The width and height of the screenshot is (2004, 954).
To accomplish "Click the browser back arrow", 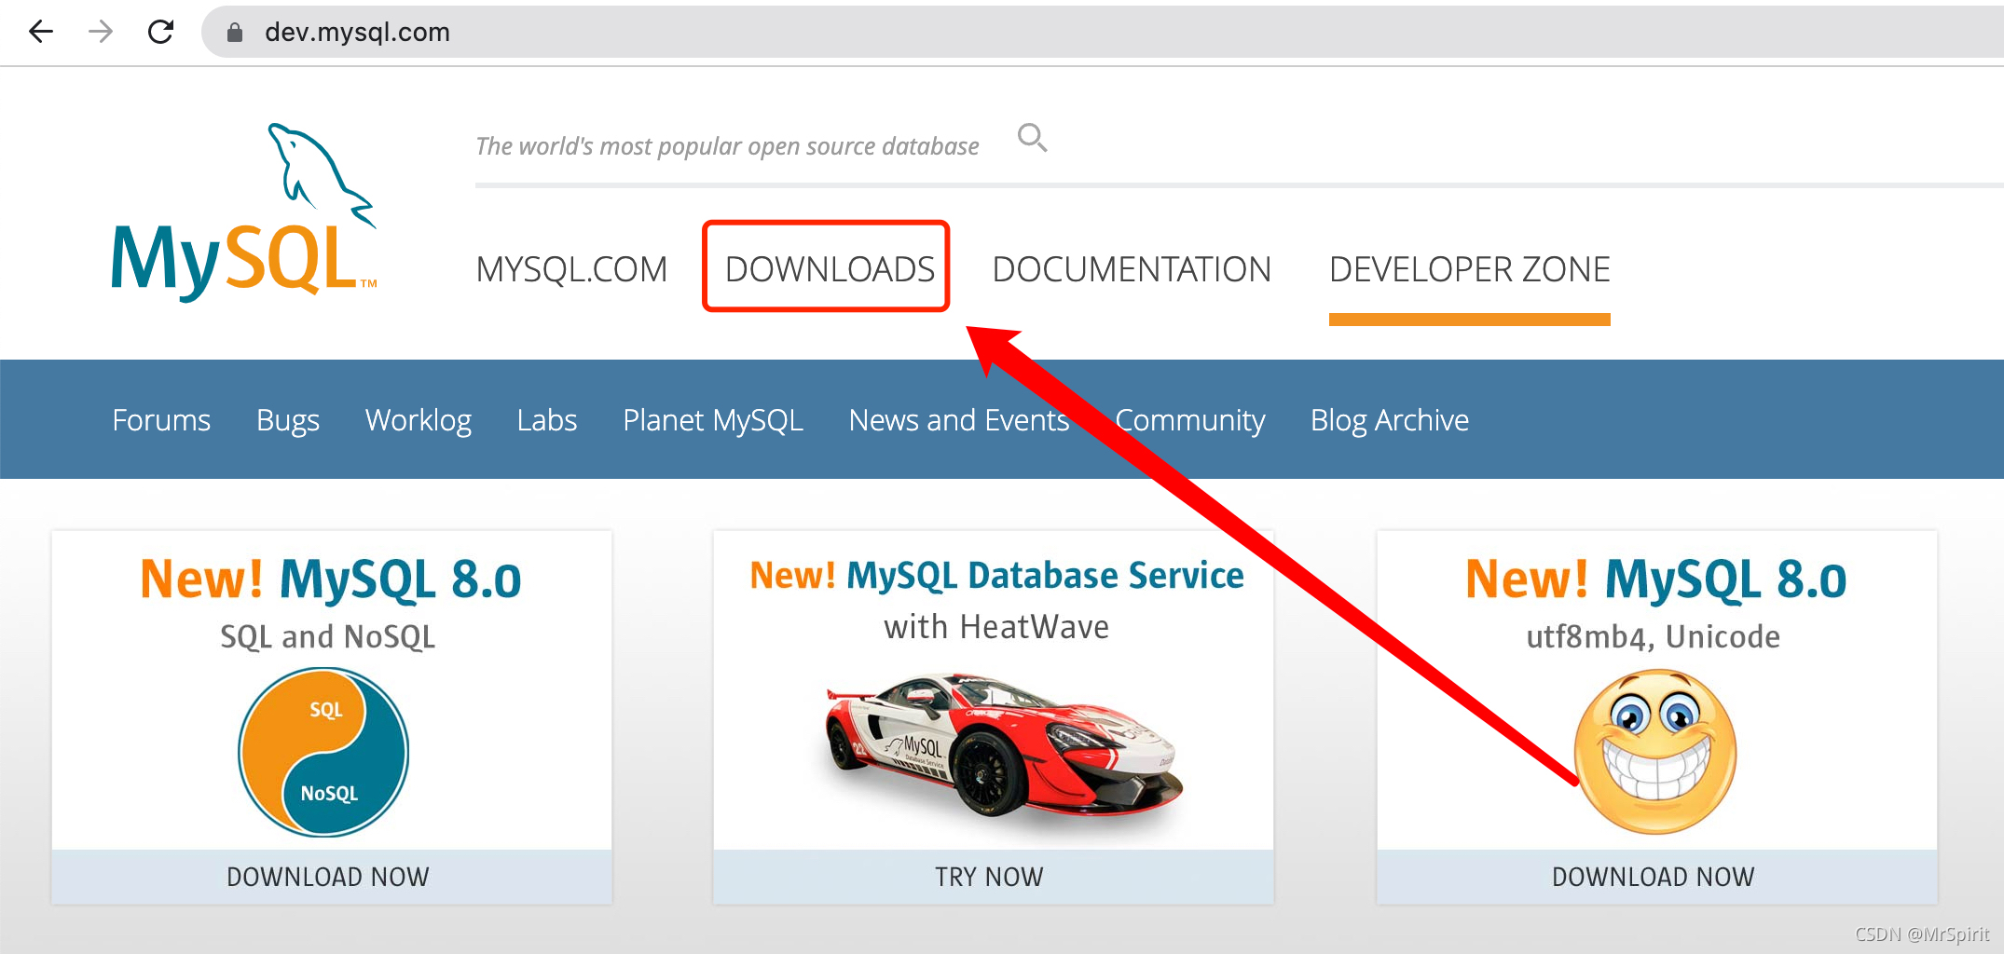I will point(41,32).
